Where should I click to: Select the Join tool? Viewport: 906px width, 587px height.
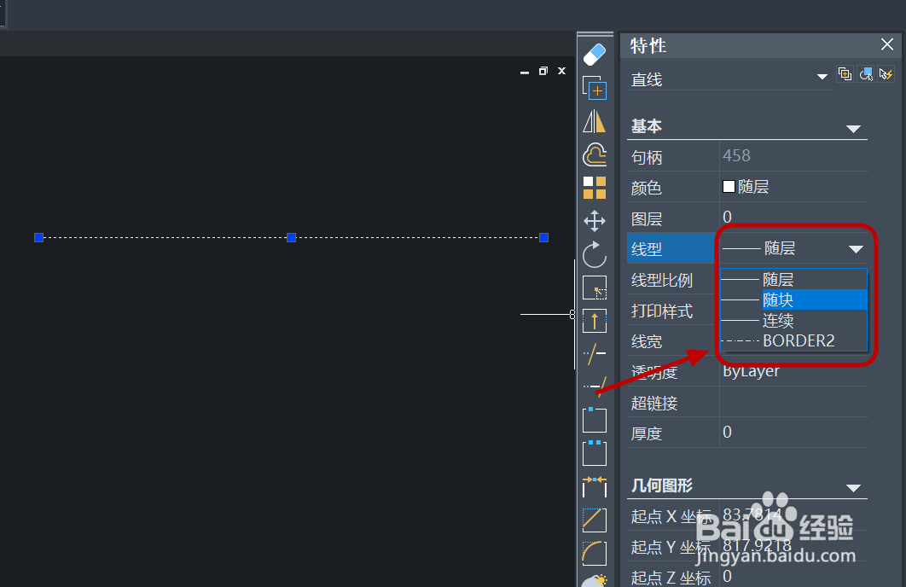pos(595,486)
